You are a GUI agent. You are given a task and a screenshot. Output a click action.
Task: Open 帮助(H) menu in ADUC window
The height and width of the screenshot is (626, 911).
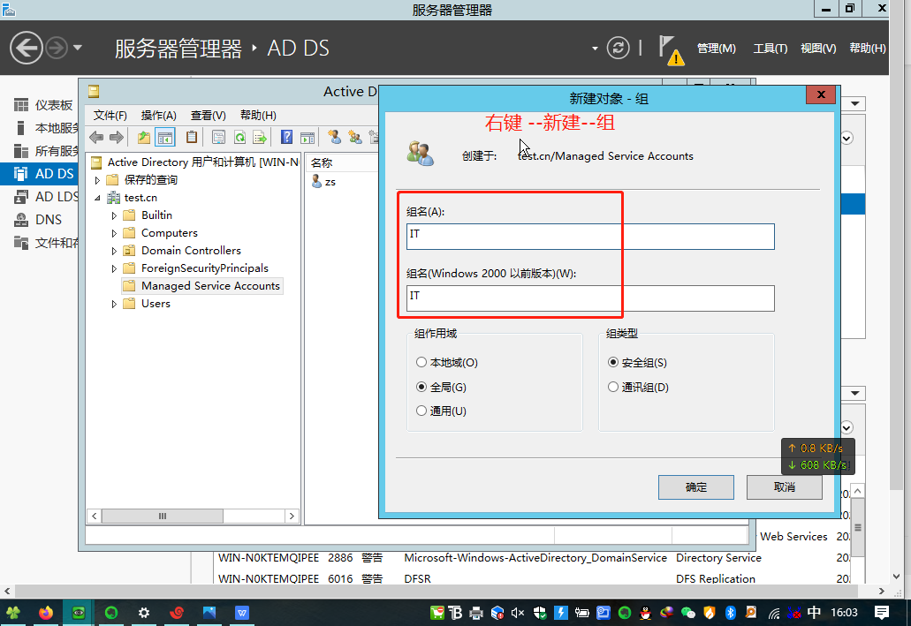click(x=258, y=115)
